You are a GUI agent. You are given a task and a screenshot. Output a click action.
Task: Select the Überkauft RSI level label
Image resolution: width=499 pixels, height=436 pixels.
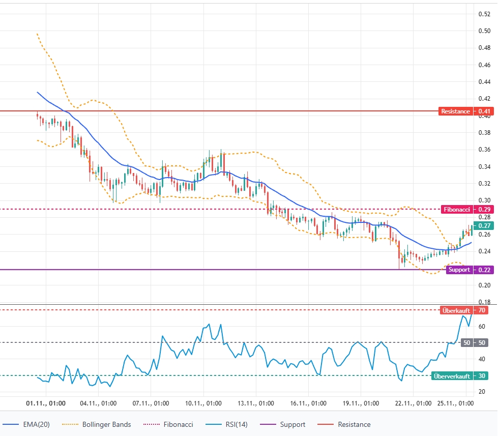pyautogui.click(x=456, y=310)
